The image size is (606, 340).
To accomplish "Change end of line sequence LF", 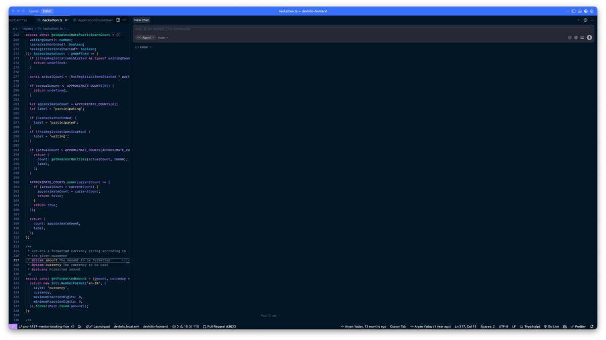I will pyautogui.click(x=514, y=326).
